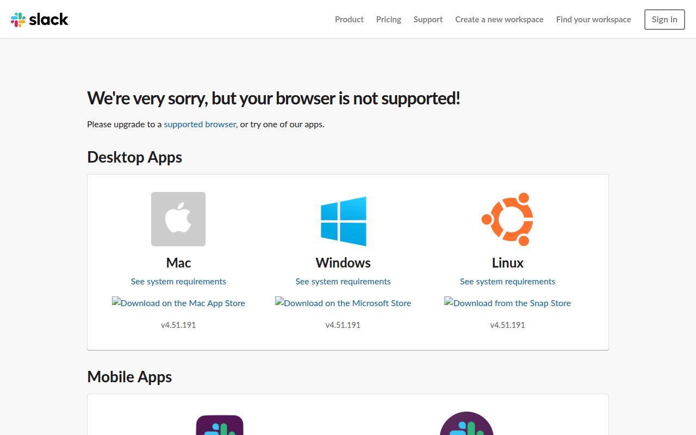696x435 pixels.
Task: Click the browser not supported headline
Action: tap(274, 98)
